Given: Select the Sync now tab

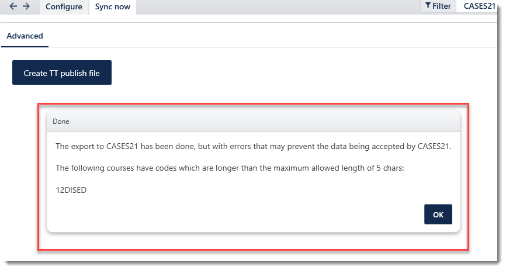Looking at the screenshot, I should 113,7.
